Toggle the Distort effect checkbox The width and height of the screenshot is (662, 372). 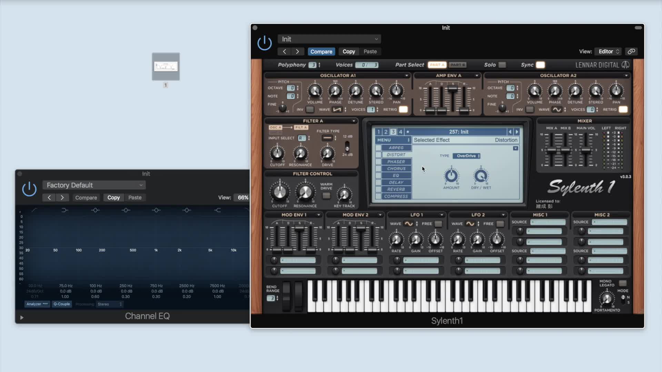point(379,155)
